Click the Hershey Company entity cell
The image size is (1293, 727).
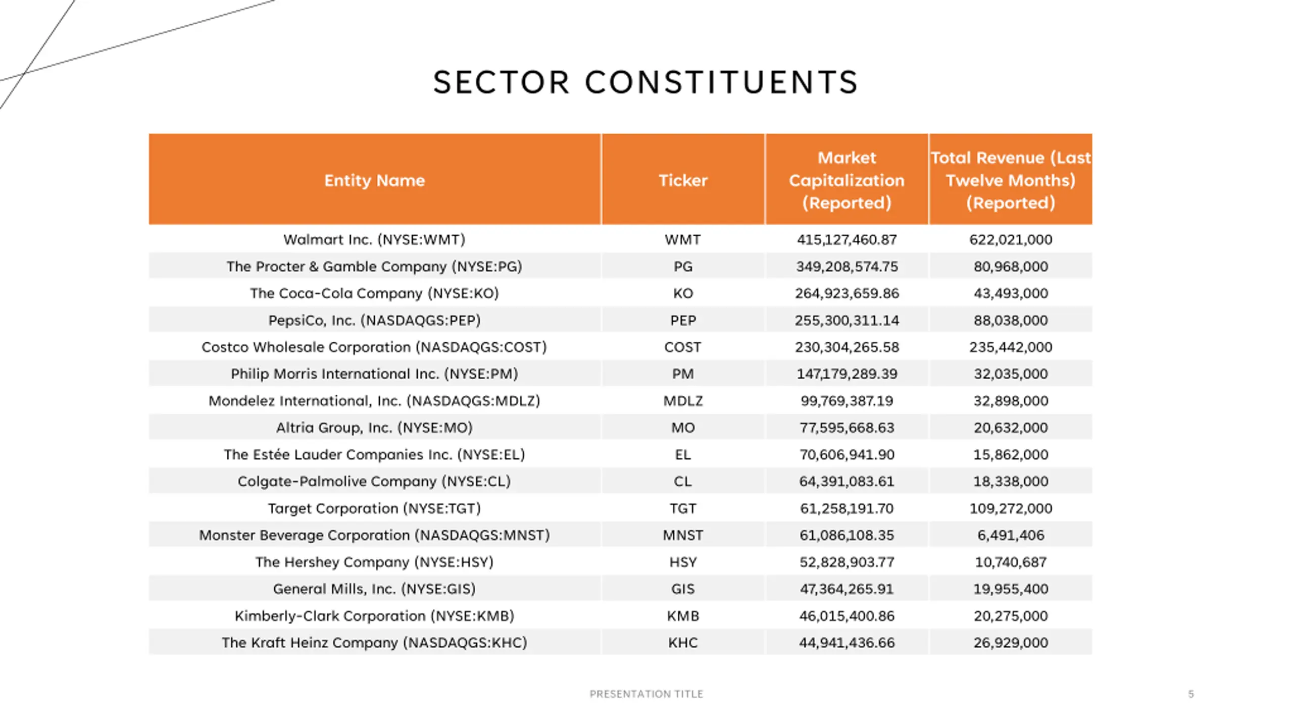[x=374, y=562]
